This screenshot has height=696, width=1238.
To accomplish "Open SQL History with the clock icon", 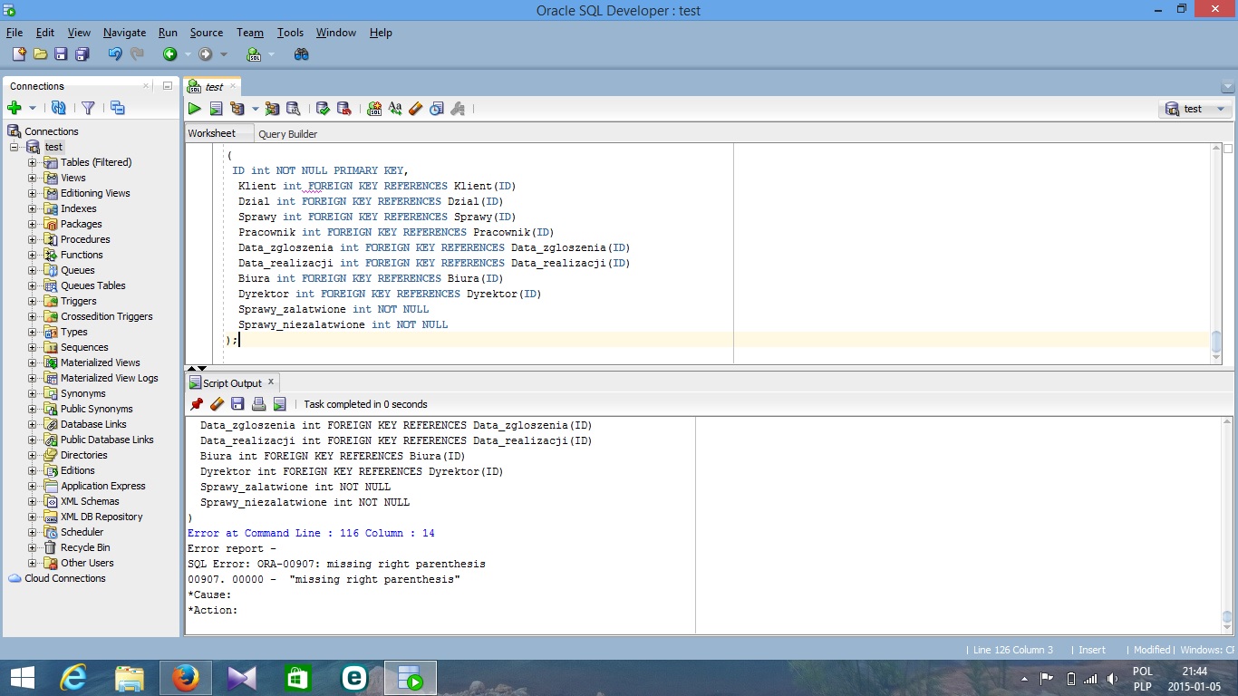I will (x=436, y=109).
